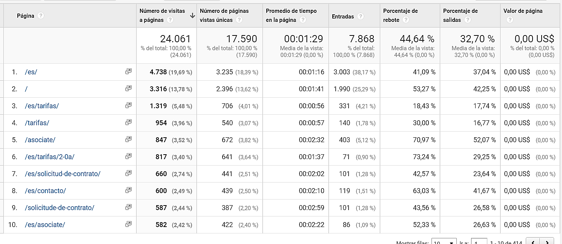Sort by Número de páginas vistas únicas
The height and width of the screenshot is (244, 562).
pyautogui.click(x=224, y=11)
